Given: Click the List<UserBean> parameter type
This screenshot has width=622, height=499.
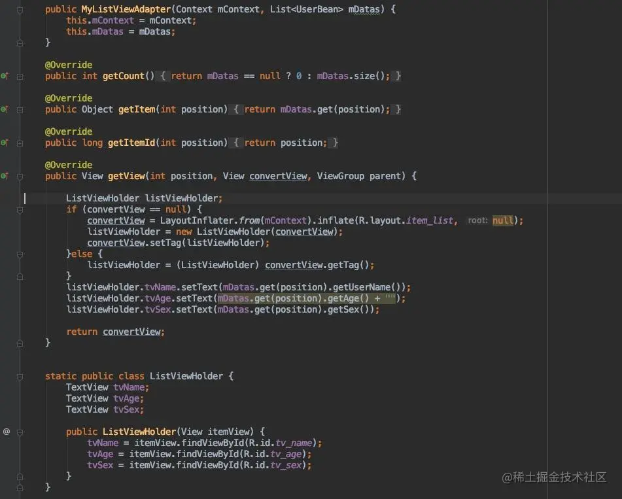Looking at the screenshot, I should click(307, 9).
